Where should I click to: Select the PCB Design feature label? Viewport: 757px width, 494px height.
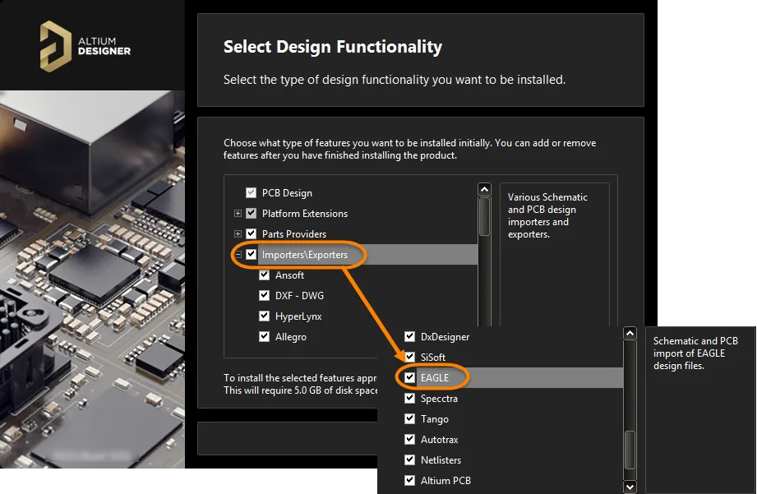(287, 193)
